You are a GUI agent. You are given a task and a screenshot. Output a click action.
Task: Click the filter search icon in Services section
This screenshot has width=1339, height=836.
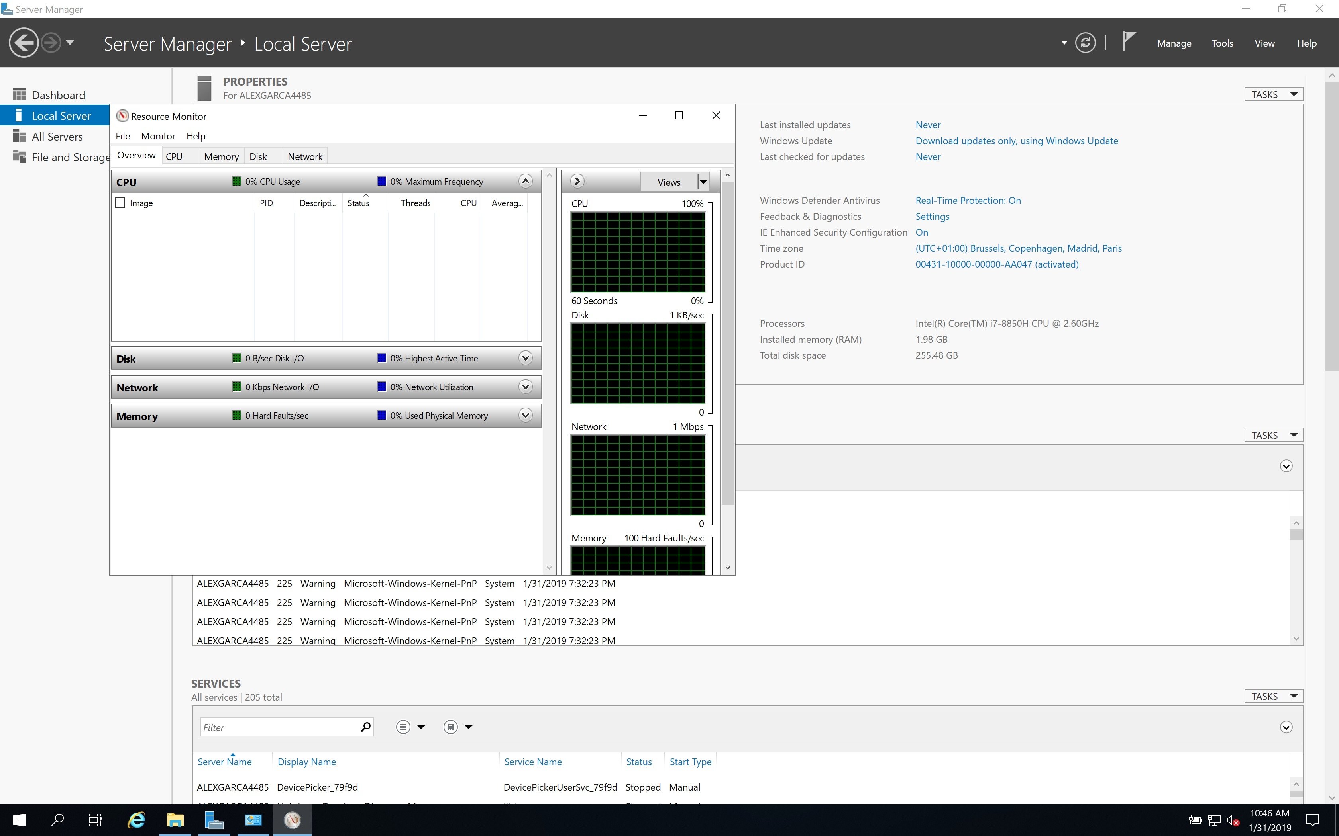pos(366,727)
